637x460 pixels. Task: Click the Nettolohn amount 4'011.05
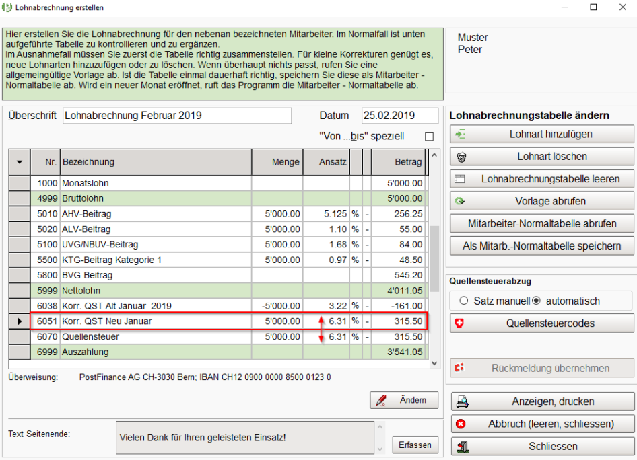[x=405, y=291]
